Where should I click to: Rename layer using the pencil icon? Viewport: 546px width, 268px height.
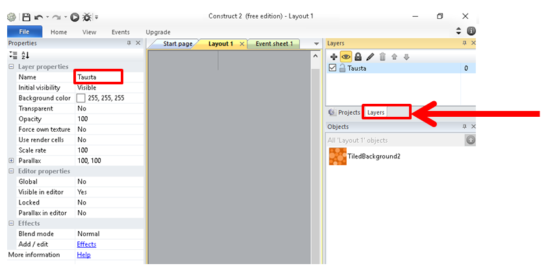click(x=370, y=56)
